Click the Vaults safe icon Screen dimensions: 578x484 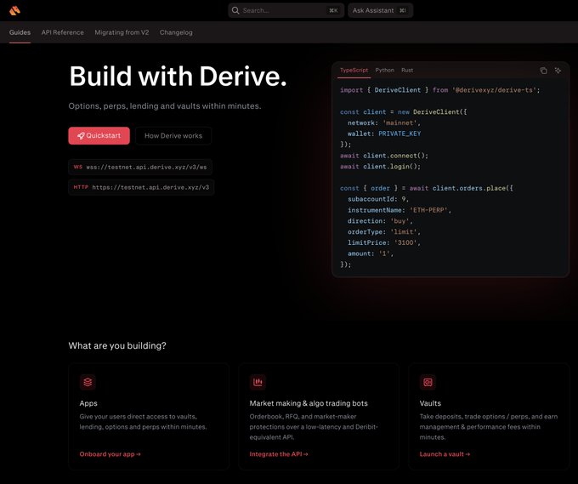[428, 382]
